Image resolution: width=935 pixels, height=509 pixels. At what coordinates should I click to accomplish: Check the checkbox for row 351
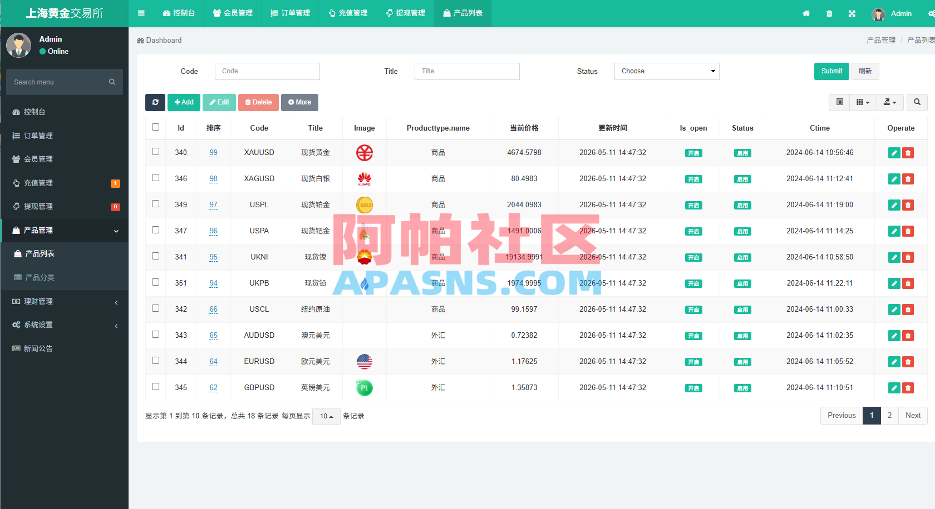(156, 282)
